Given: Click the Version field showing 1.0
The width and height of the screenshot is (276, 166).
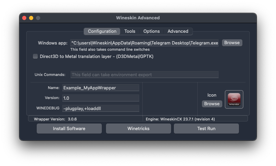Looking at the screenshot, I should click(x=100, y=98).
